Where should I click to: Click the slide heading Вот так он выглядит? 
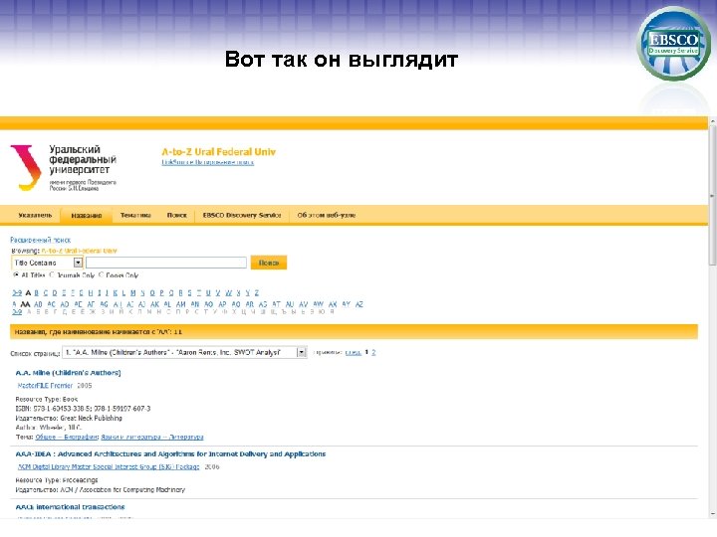pyautogui.click(x=342, y=60)
